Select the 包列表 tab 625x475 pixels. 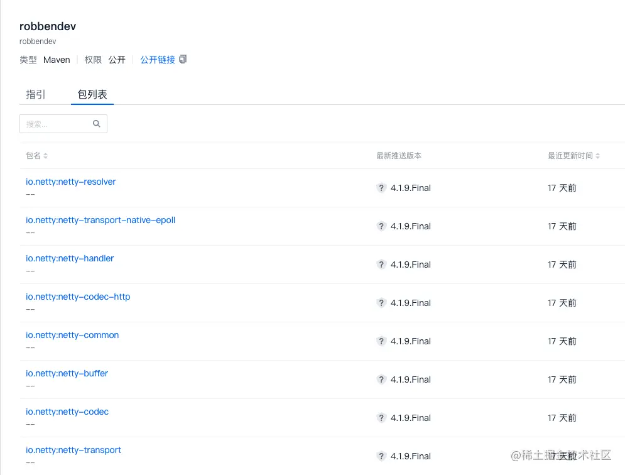pos(92,94)
